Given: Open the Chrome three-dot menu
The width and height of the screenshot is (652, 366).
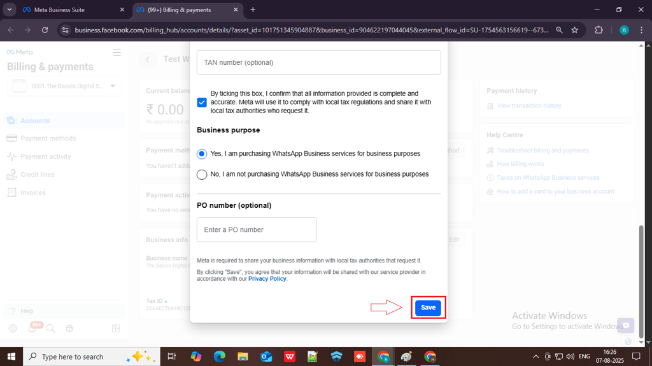Looking at the screenshot, I should click(641, 30).
